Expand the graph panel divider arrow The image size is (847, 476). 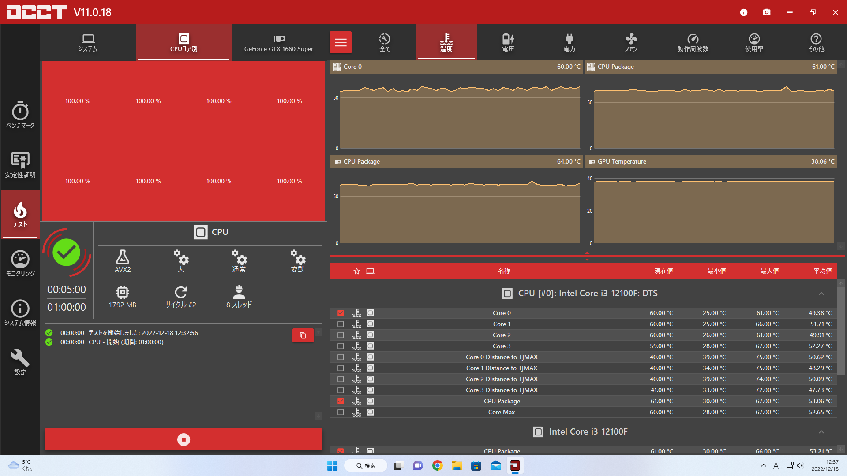click(x=587, y=256)
